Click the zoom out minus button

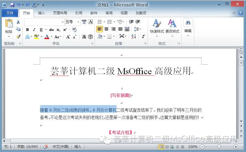pos(202,147)
